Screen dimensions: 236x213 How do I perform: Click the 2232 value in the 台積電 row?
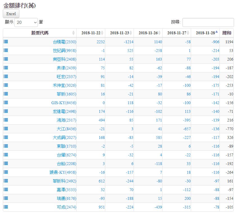click(100, 42)
